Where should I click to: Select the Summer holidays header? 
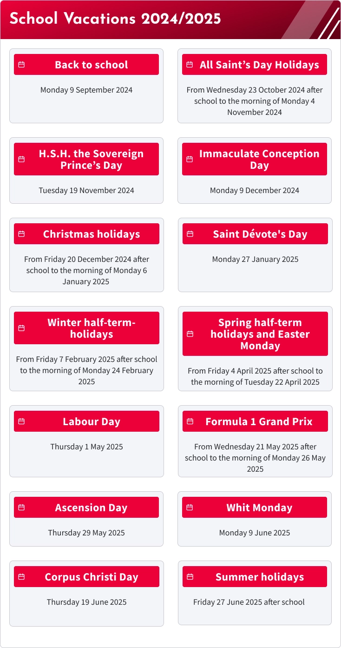[x=255, y=577]
